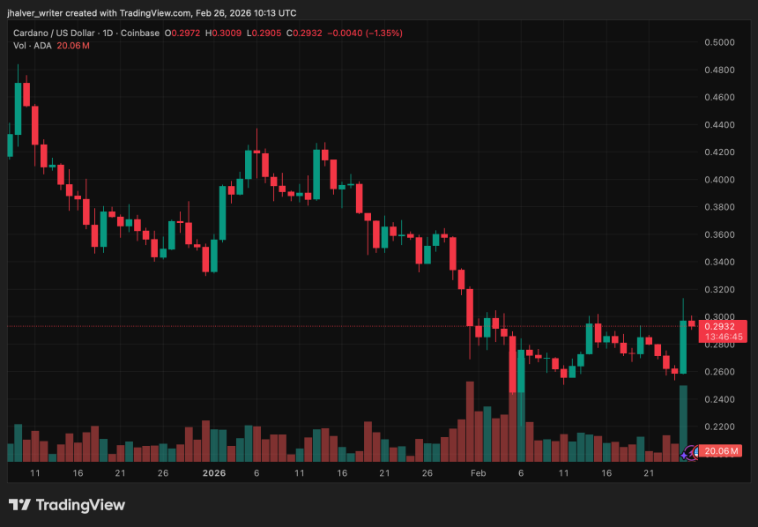Click the flag emoji inside the sticker graphic
Image resolution: width=758 pixels, height=527 pixels.
tap(696, 450)
